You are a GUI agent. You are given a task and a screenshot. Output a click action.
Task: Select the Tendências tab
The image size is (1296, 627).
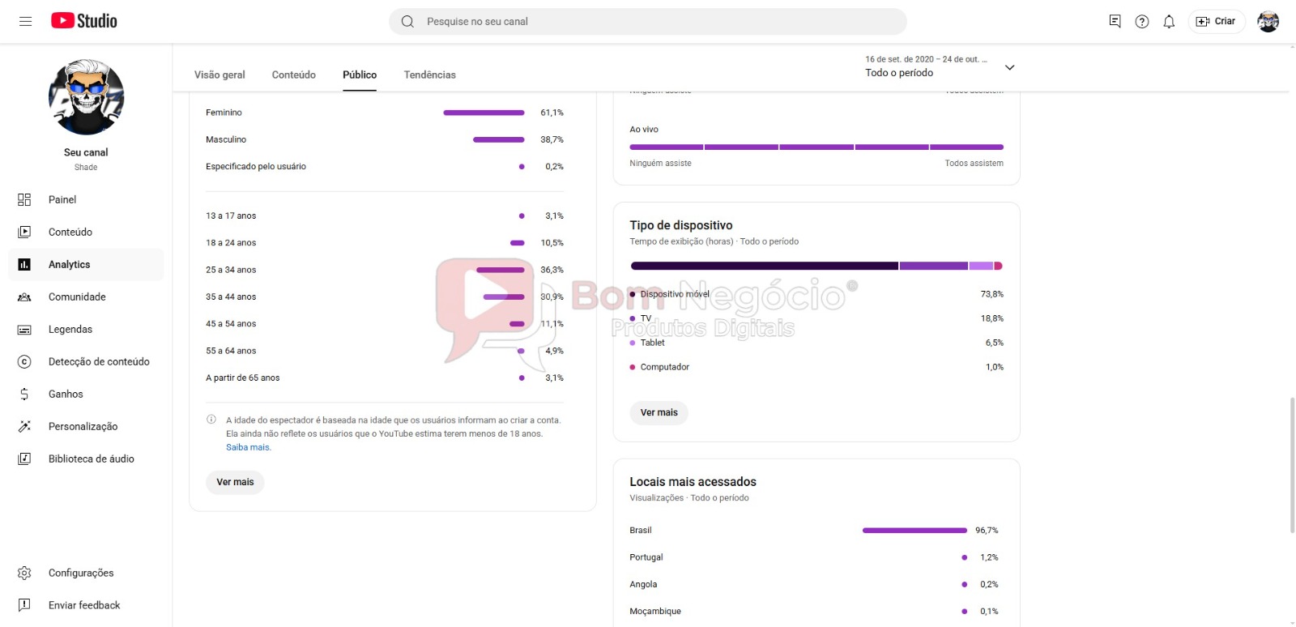[x=429, y=75]
